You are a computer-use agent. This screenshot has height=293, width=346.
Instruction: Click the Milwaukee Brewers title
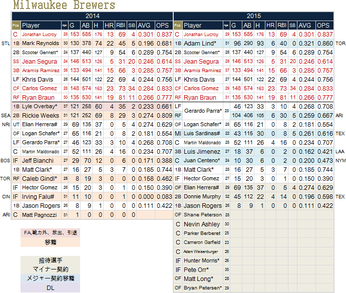pos(64,5)
